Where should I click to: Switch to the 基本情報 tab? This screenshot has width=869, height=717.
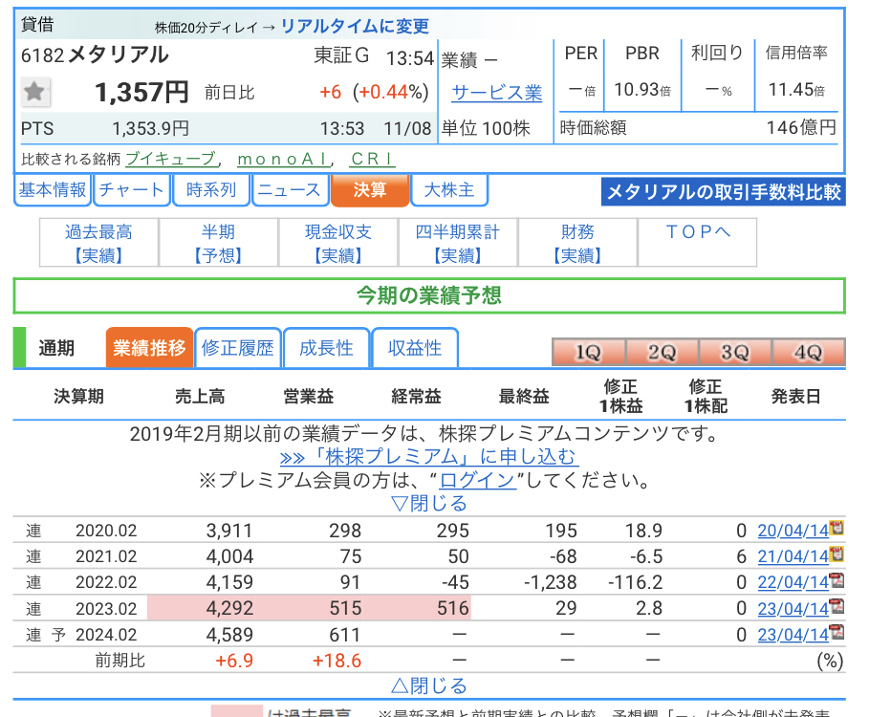pos(53,190)
